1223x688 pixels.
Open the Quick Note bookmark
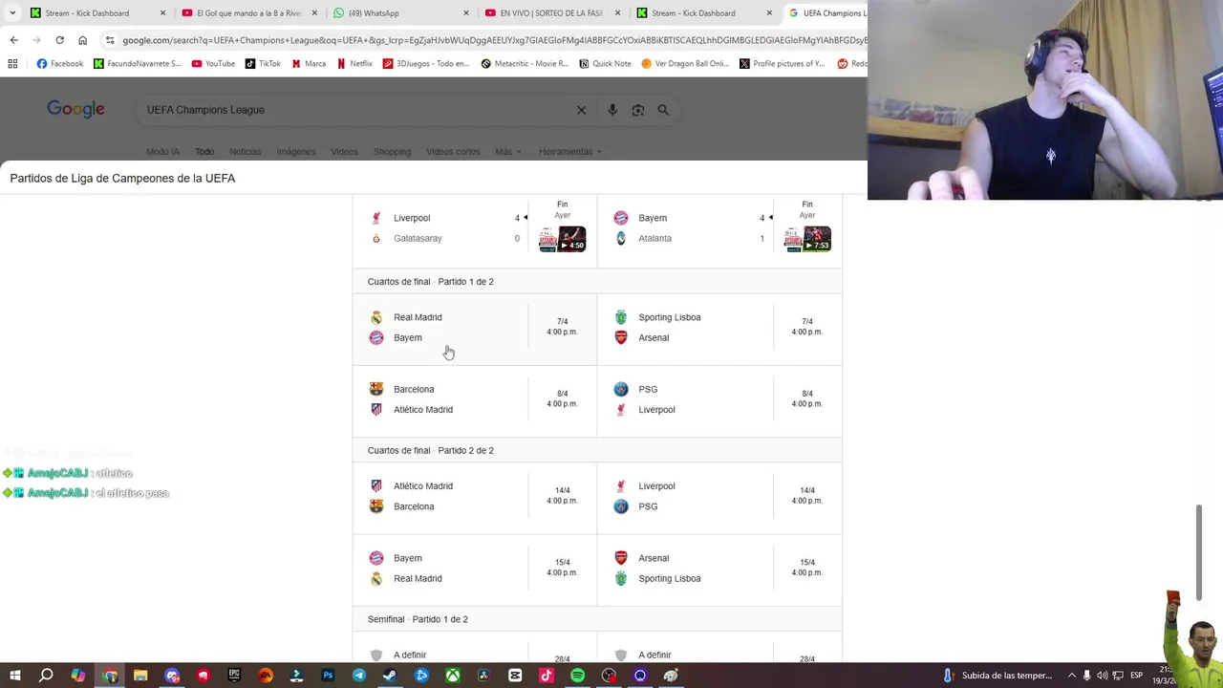click(606, 64)
